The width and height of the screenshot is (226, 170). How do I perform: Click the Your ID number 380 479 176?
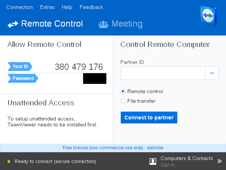point(79,67)
